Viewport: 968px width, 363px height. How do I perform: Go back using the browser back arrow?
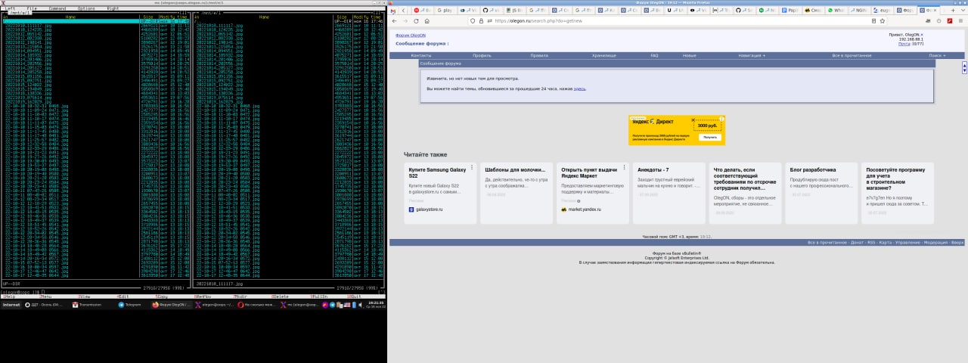394,21
